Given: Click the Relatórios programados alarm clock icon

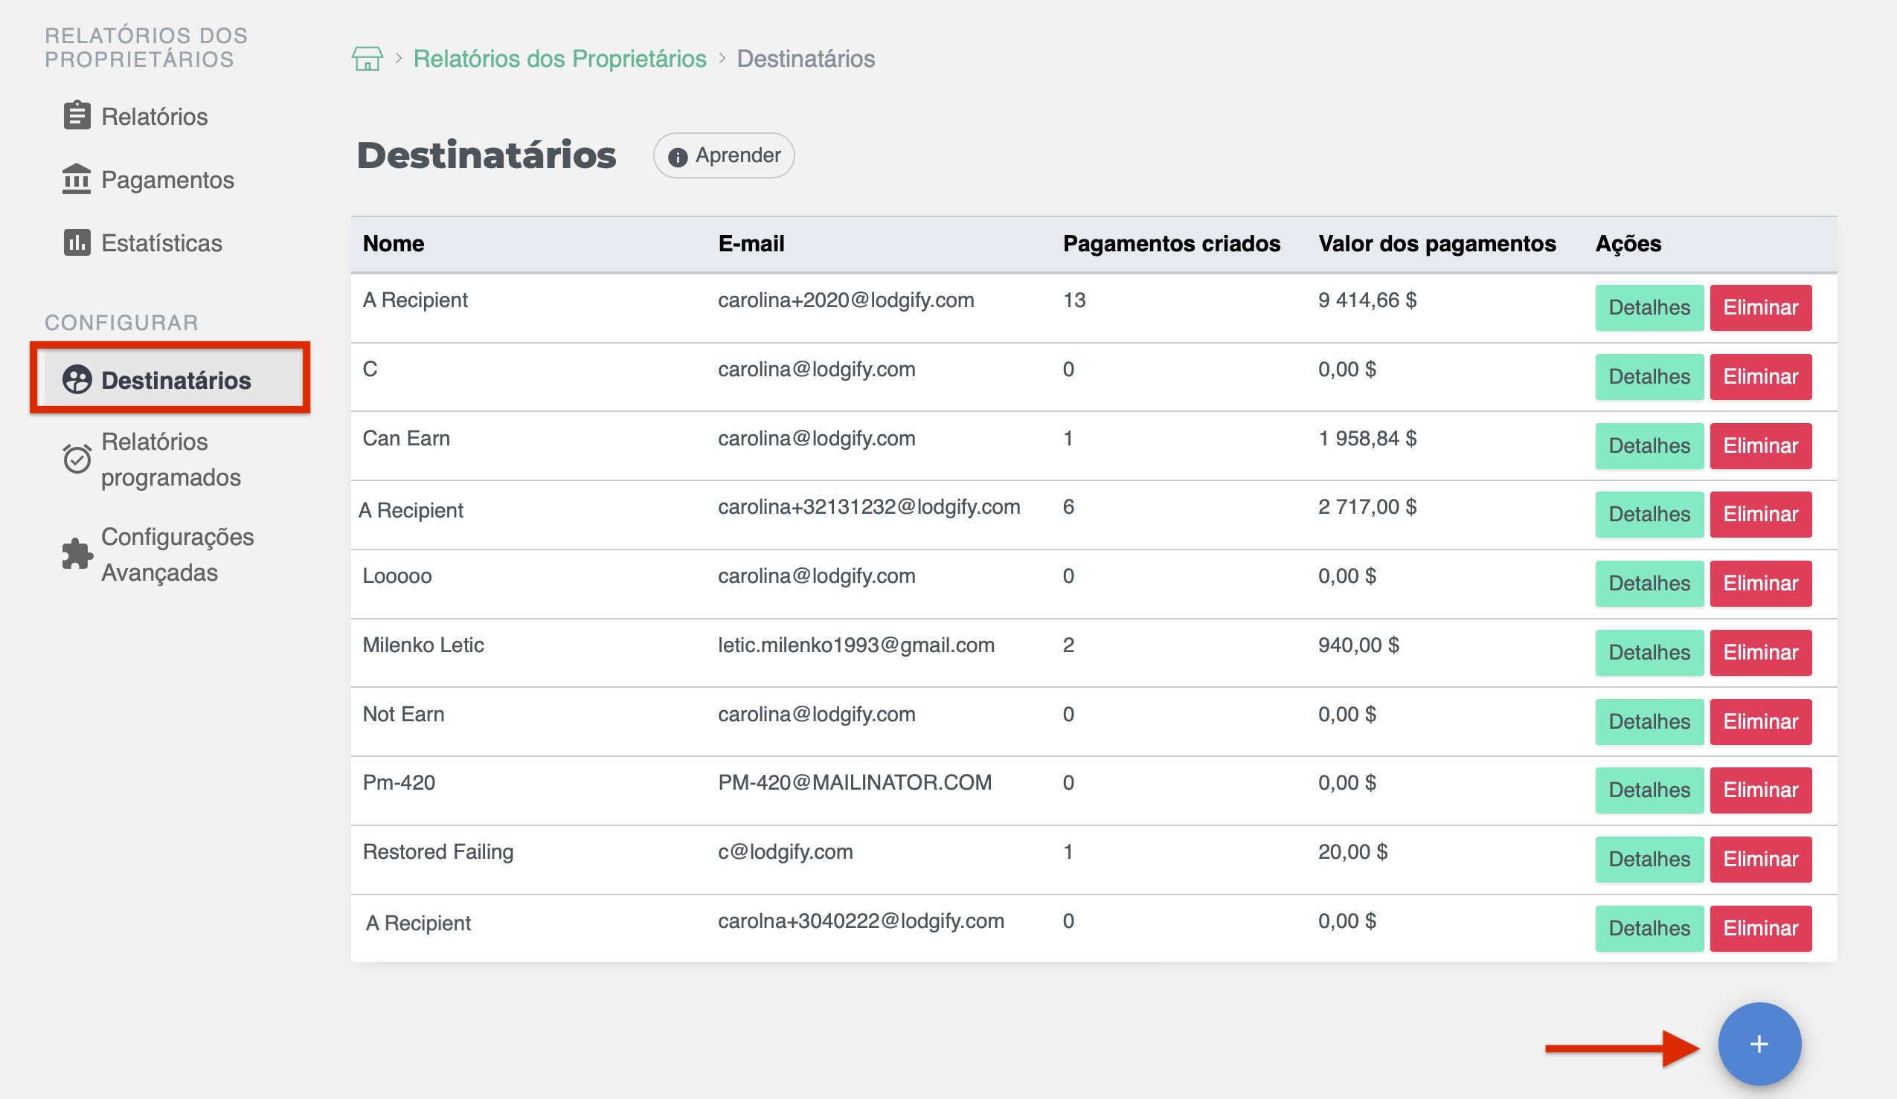Looking at the screenshot, I should pyautogui.click(x=77, y=459).
